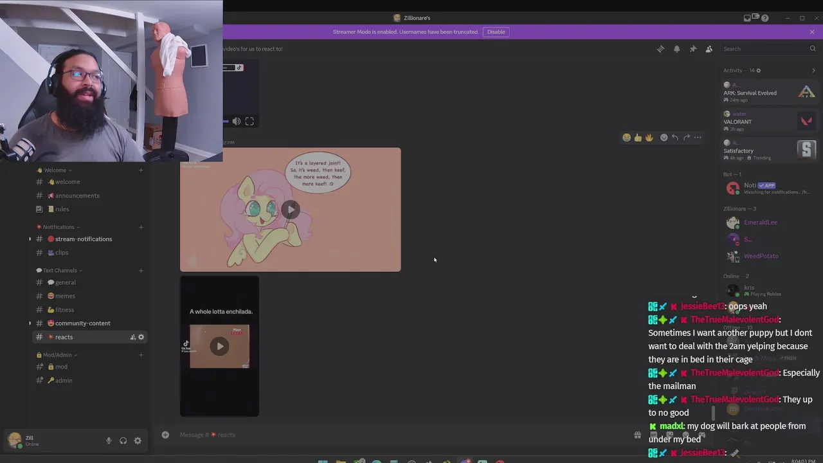Open Satisfactory activity card
Image resolution: width=823 pixels, height=463 pixels.
point(769,150)
